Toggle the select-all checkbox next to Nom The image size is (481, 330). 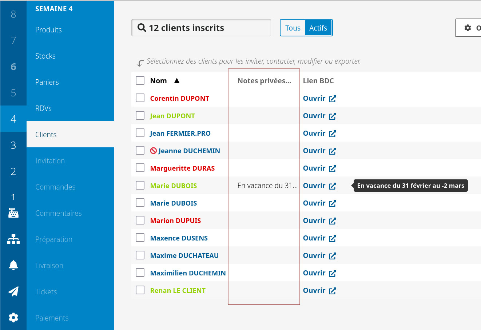[140, 80]
